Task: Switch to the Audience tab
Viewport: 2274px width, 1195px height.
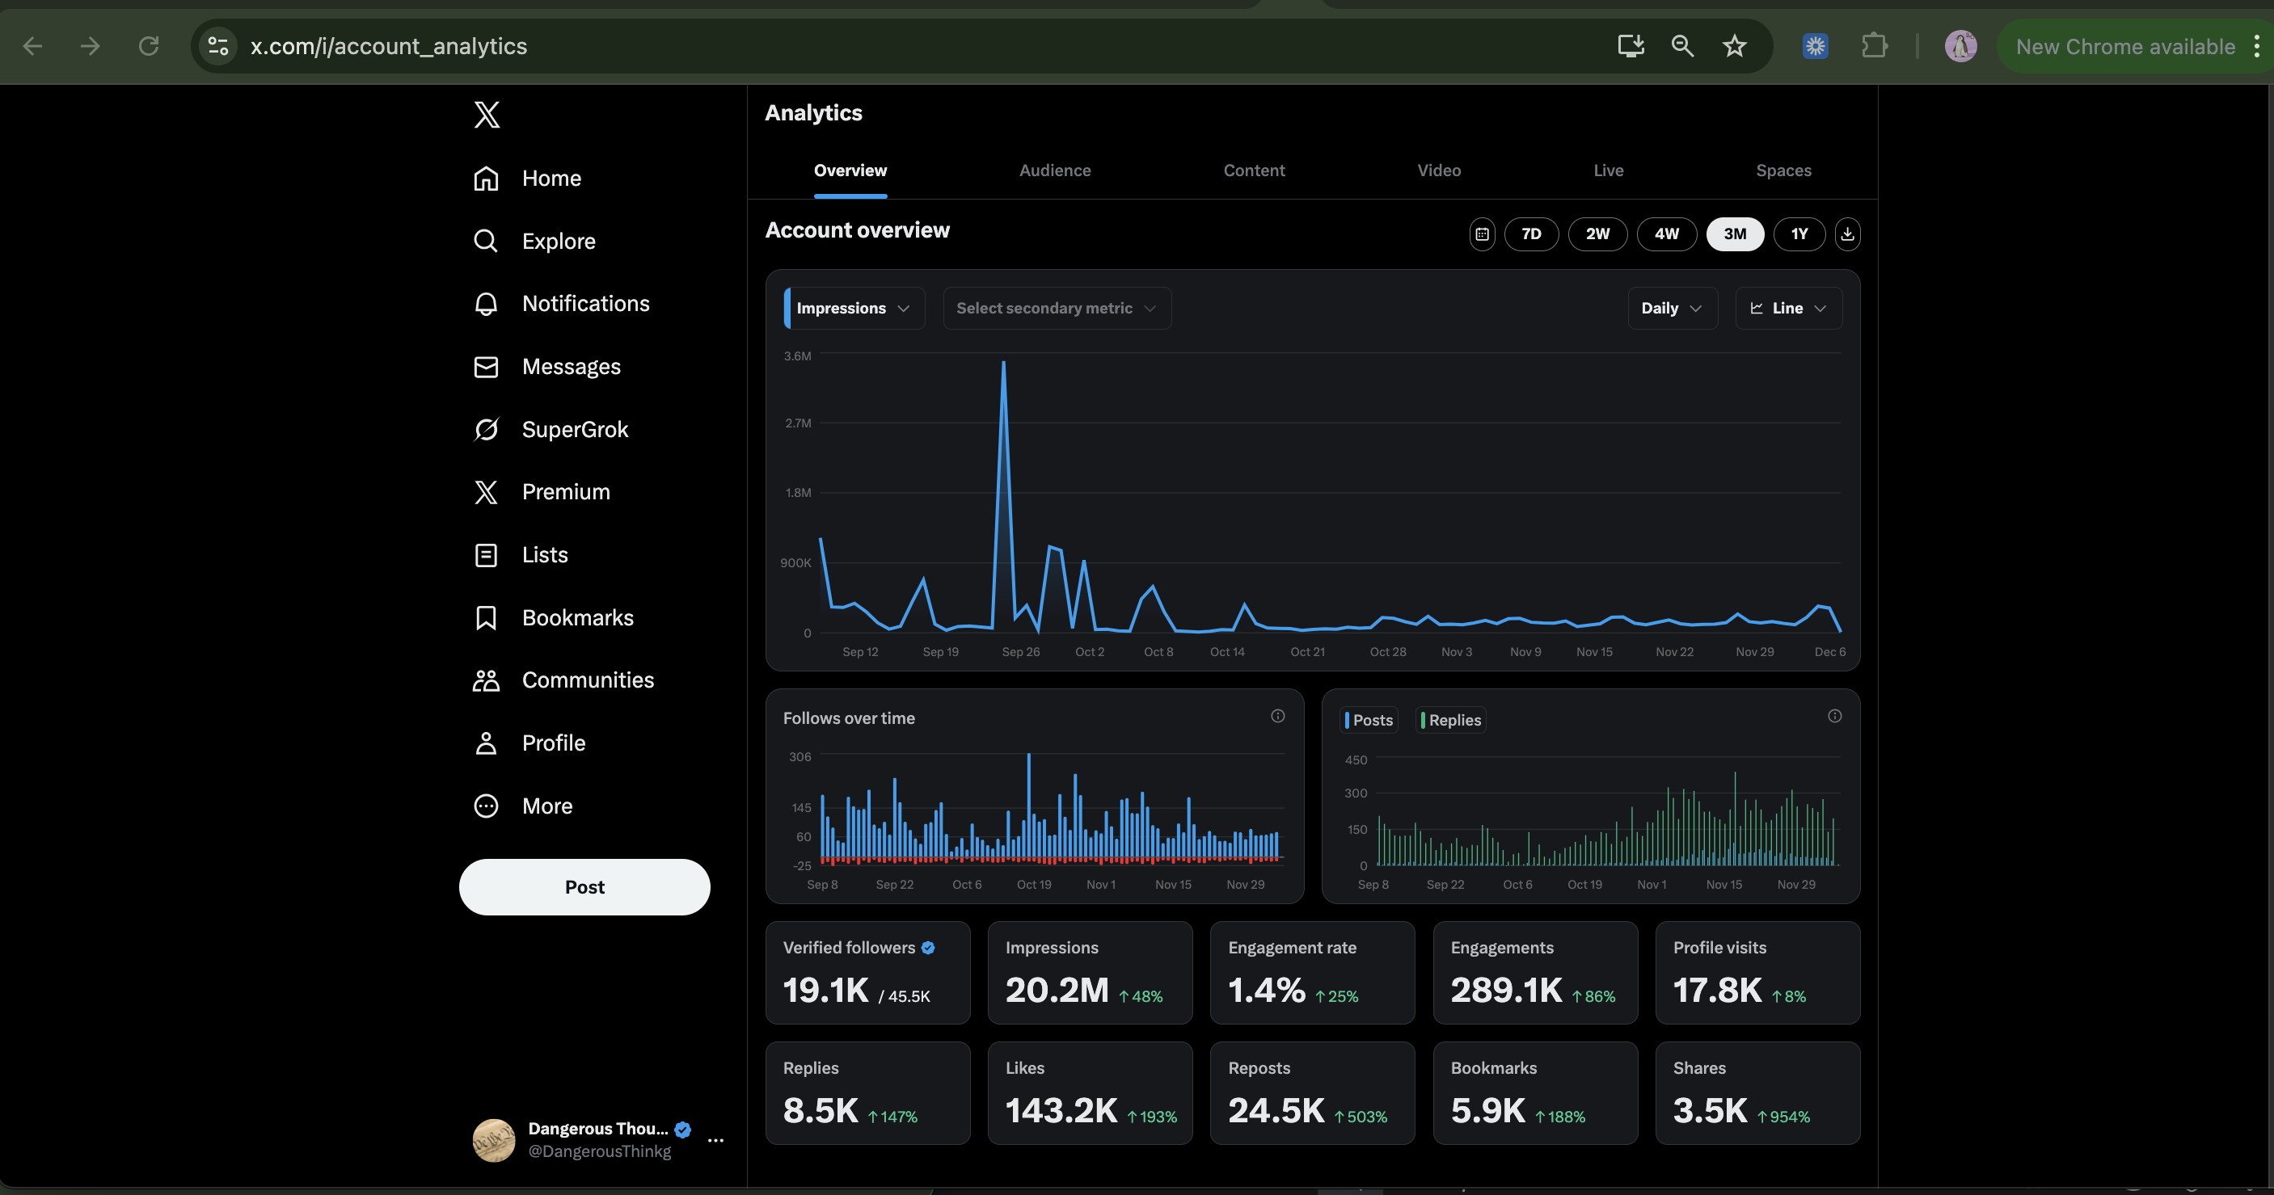Action: 1055,170
